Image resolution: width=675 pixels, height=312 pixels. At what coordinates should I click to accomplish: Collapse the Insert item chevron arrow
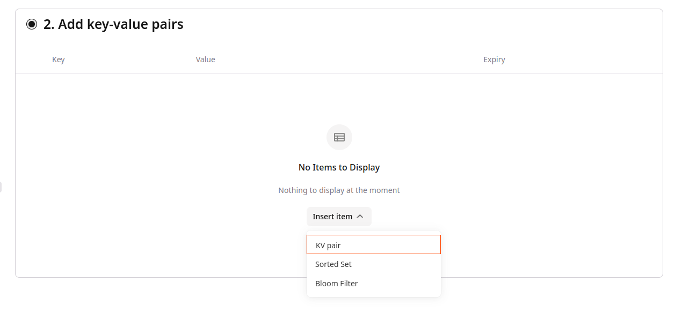click(x=360, y=217)
